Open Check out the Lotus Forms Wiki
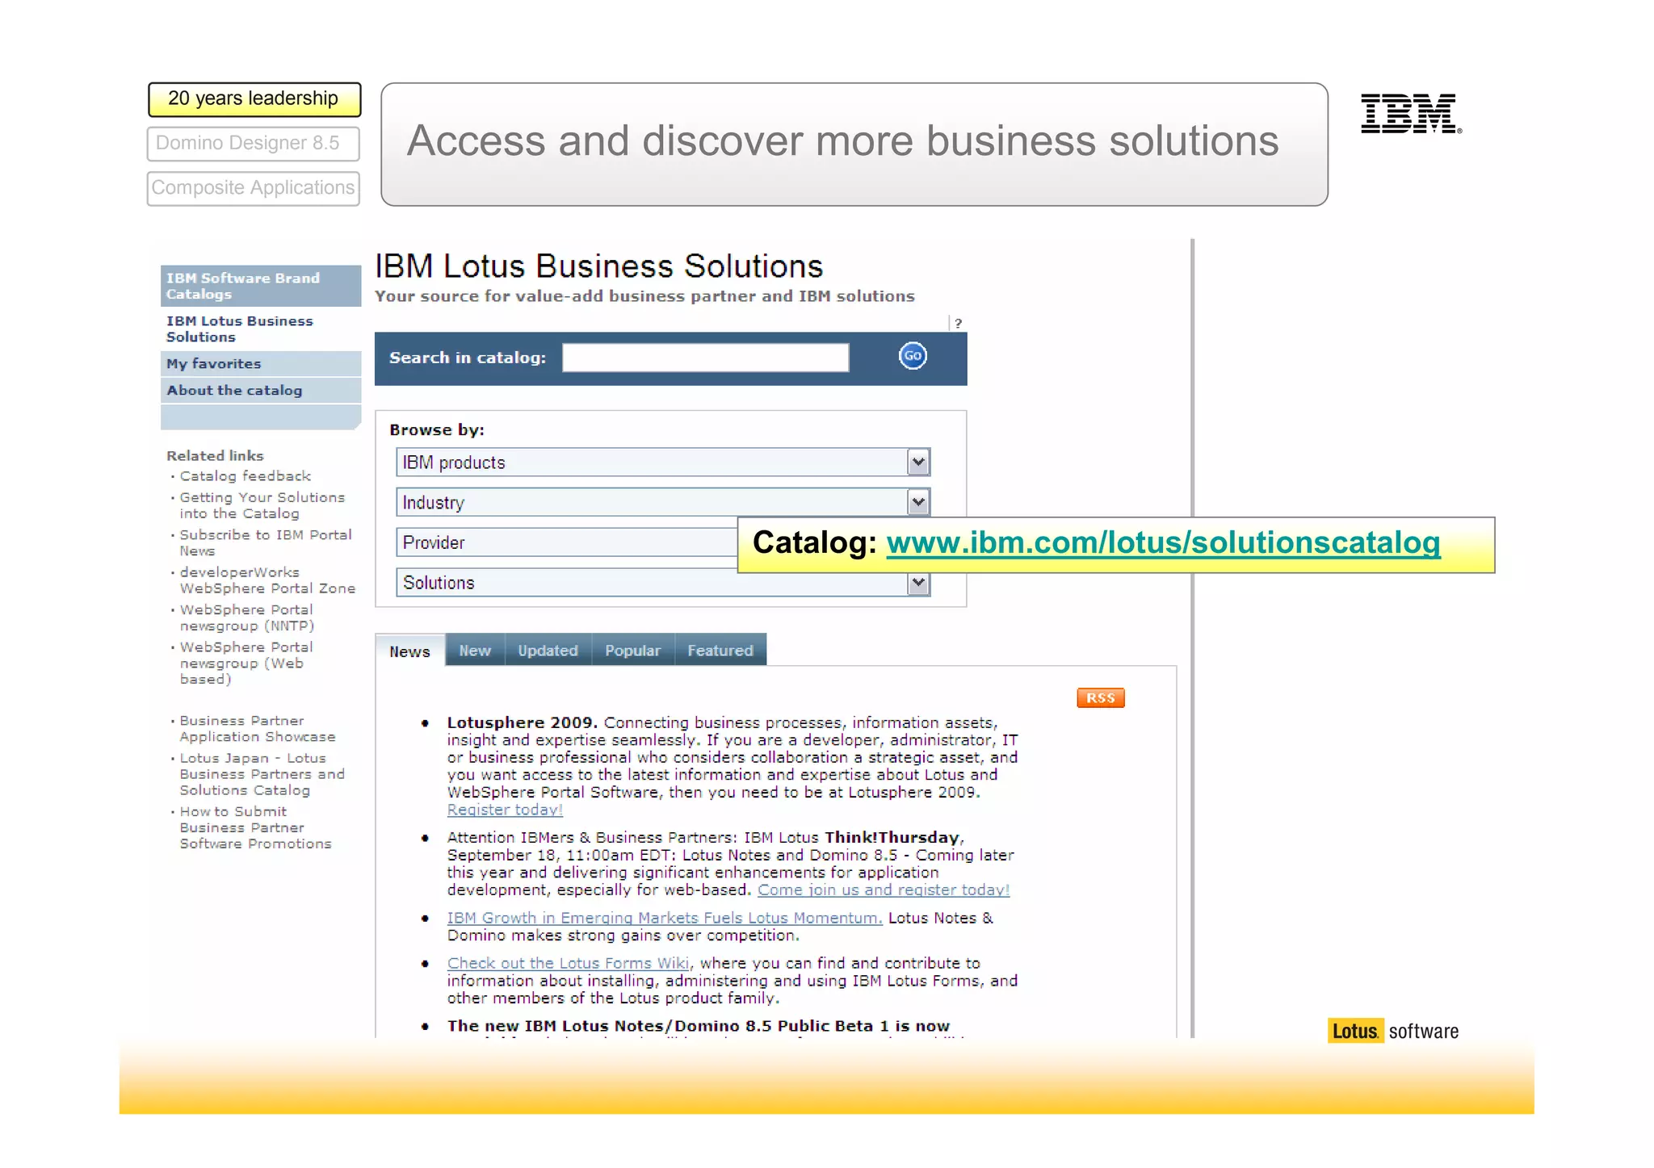The height and width of the screenshot is (1168, 1654). click(x=569, y=963)
